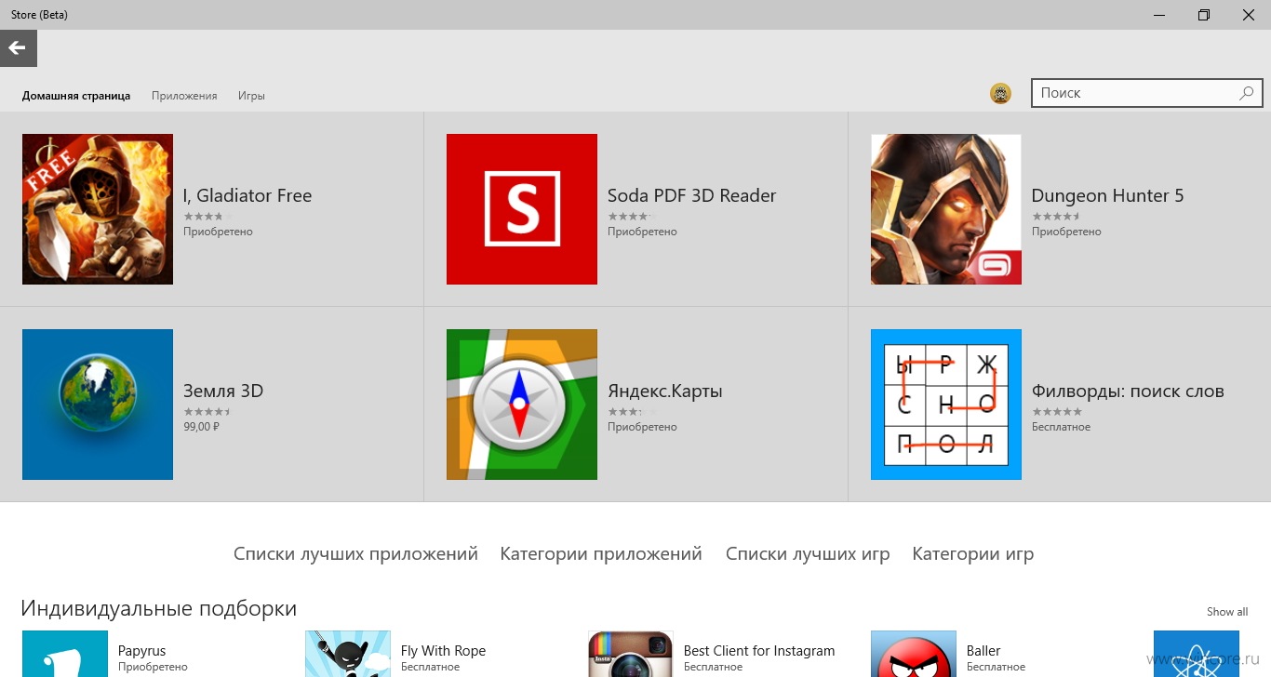This screenshot has width=1271, height=677.
Task: Click Бесплатное label under Филворды
Action: tap(1061, 427)
